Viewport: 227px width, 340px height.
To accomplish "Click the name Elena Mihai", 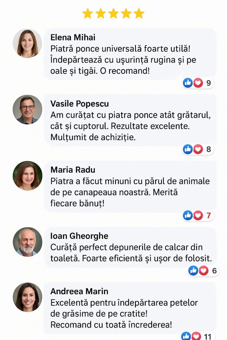I will (x=73, y=37).
